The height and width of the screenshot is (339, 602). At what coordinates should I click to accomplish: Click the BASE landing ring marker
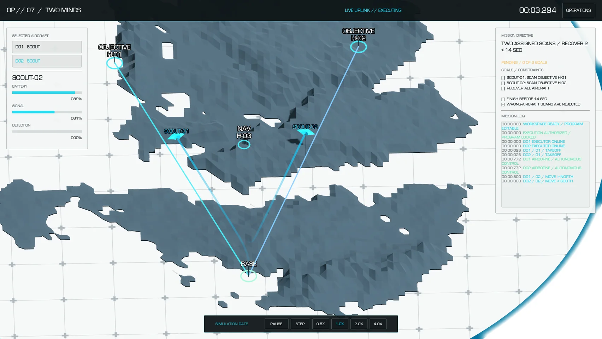tap(248, 276)
